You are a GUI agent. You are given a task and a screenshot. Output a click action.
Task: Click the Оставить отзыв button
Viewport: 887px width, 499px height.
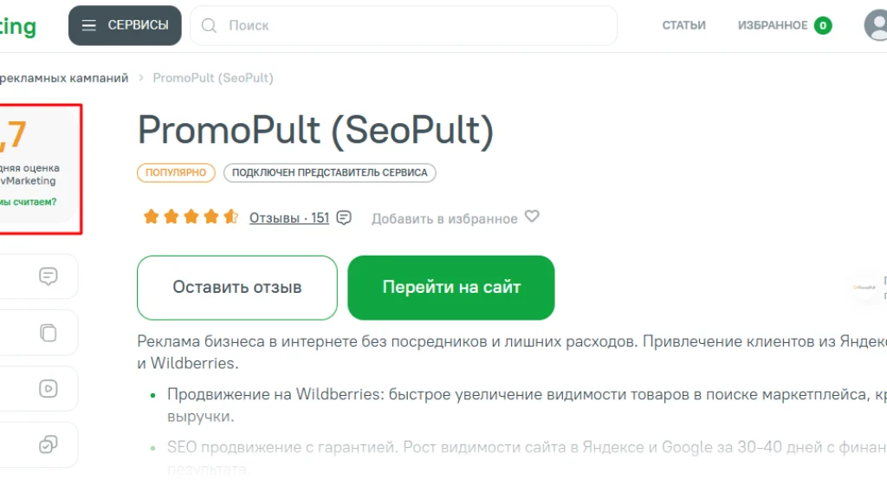[237, 288]
